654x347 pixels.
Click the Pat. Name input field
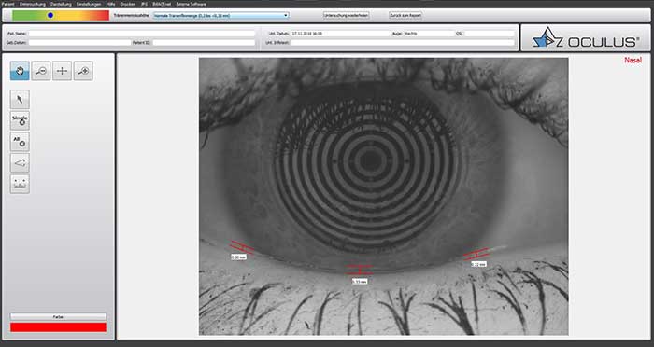point(142,34)
